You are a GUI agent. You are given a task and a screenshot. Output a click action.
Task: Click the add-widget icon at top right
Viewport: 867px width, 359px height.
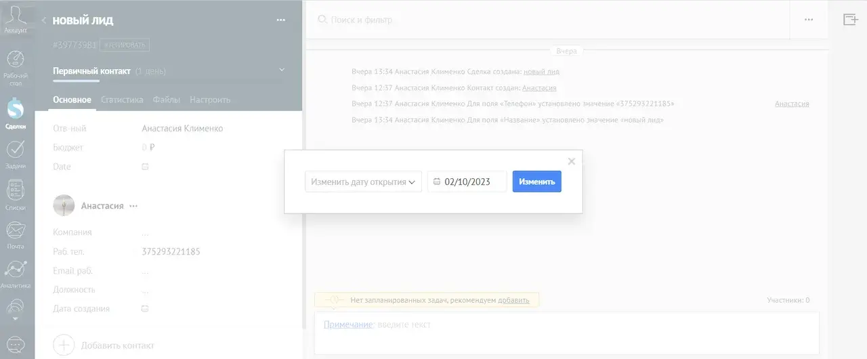pyautogui.click(x=850, y=20)
